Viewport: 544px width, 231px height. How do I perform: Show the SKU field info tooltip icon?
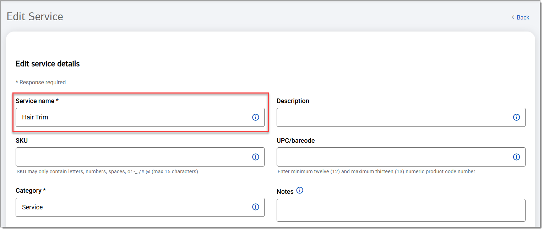tap(255, 157)
